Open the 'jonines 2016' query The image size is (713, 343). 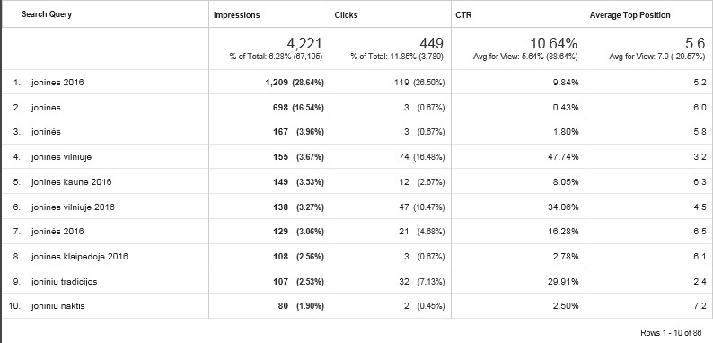point(57,83)
